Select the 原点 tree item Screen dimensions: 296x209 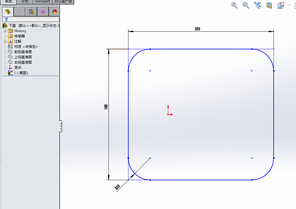pyautogui.click(x=18, y=67)
